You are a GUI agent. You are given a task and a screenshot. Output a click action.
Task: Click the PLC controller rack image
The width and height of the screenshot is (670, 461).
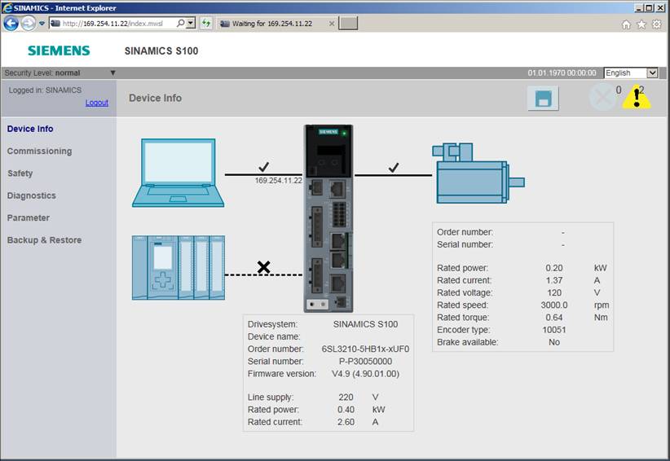coord(179,268)
